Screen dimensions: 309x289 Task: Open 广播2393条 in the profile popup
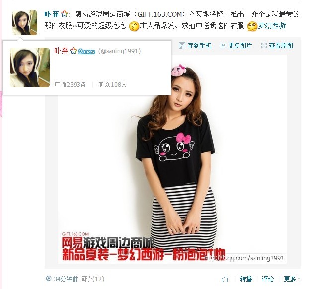70,85
